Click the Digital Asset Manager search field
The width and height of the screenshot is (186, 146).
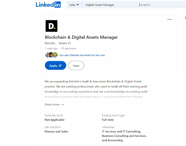point(109,5)
